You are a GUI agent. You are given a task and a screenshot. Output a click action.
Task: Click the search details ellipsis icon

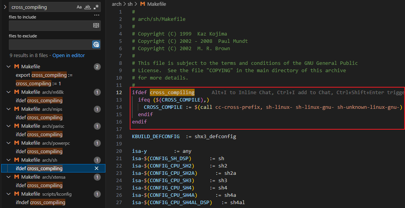pos(97,15)
